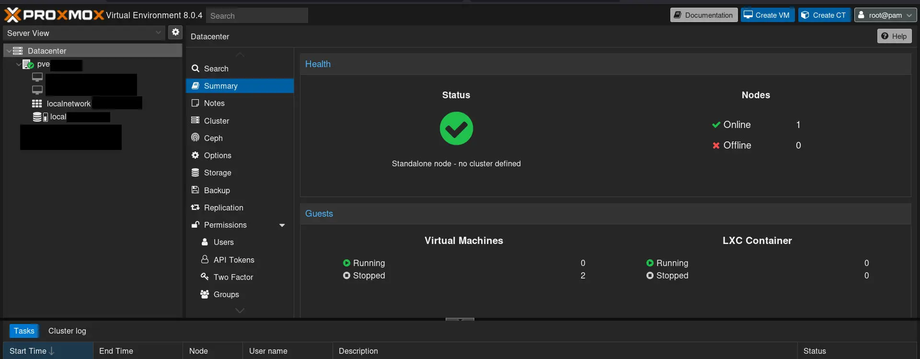Click the Documentation book icon

click(678, 15)
